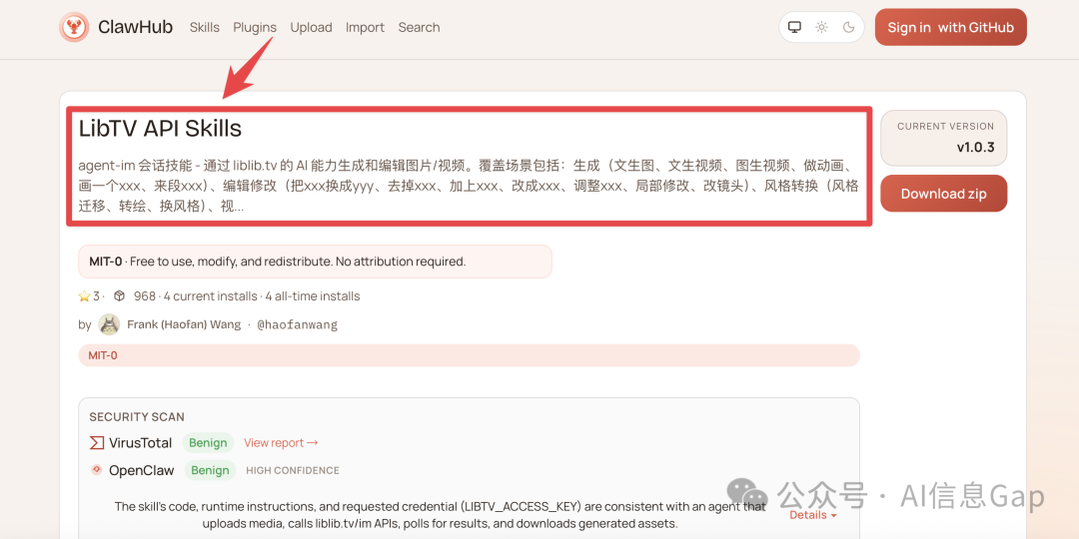This screenshot has width=1079, height=539.
Task: Switch to system theme mode
Action: (794, 28)
